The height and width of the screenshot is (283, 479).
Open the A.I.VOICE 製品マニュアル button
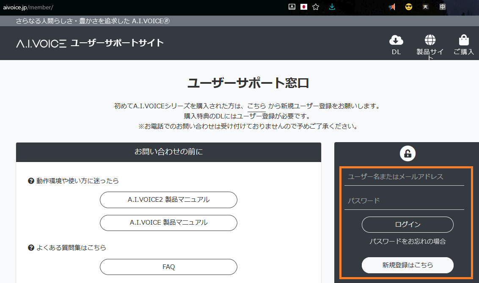pyautogui.click(x=169, y=223)
